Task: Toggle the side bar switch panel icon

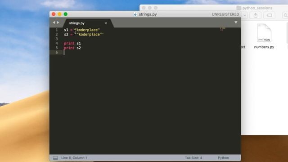Action: (x=55, y=158)
